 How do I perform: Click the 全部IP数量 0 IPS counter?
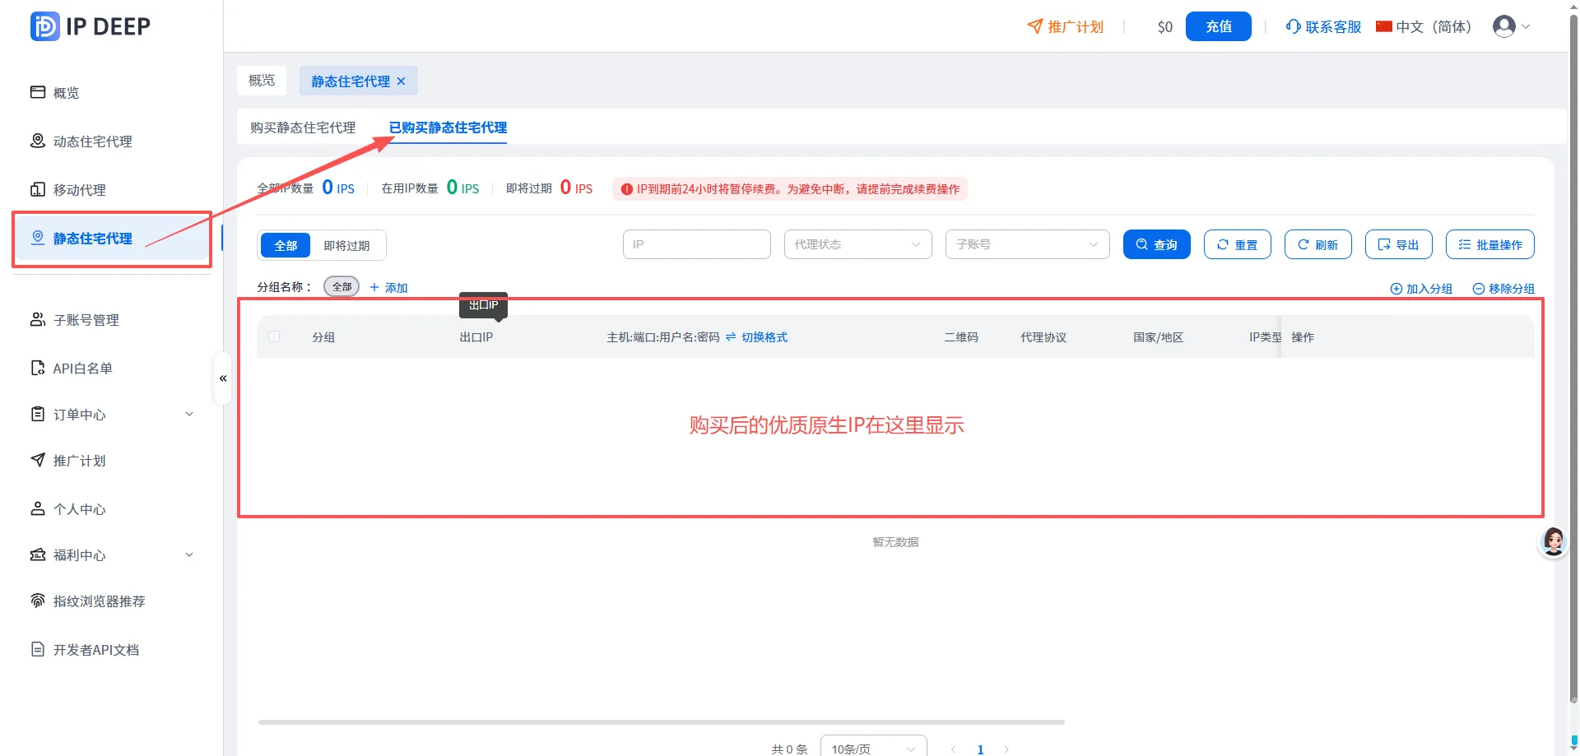[x=306, y=188]
